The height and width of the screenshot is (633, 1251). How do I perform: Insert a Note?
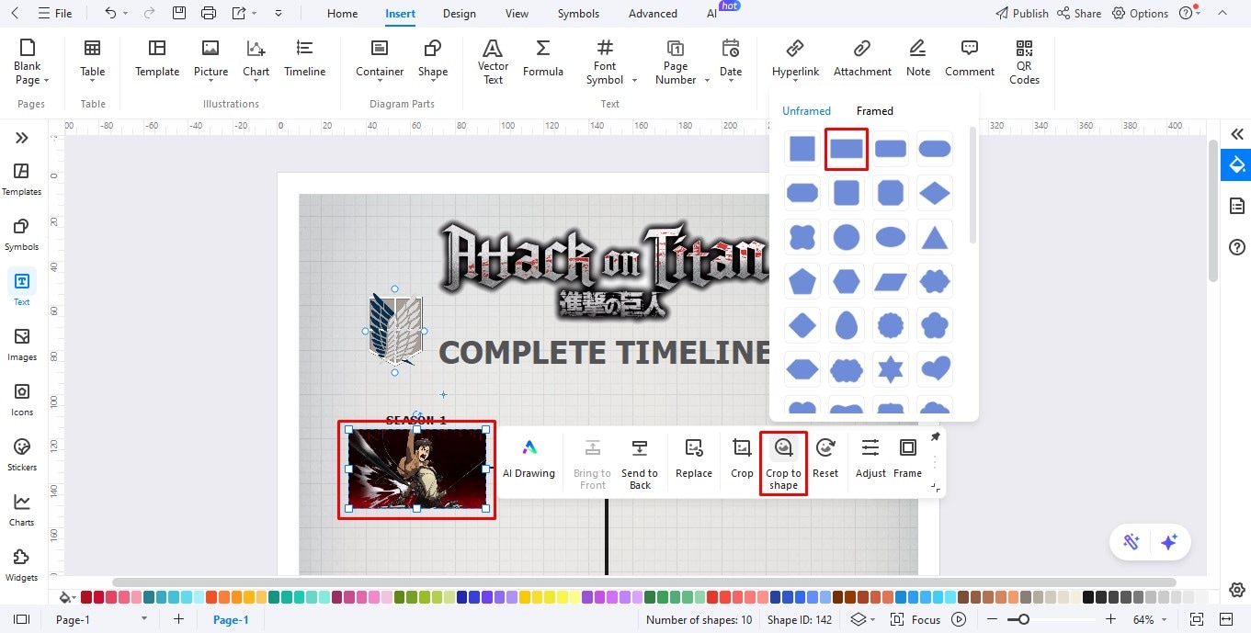pos(917,59)
